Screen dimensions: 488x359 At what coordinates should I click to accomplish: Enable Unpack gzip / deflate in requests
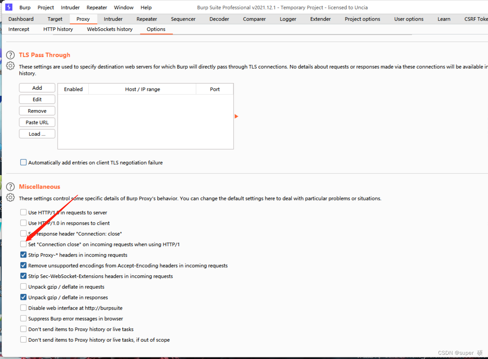23,286
